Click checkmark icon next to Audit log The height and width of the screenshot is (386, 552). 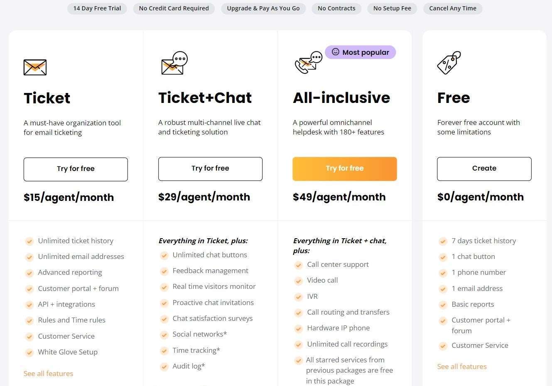(x=164, y=366)
